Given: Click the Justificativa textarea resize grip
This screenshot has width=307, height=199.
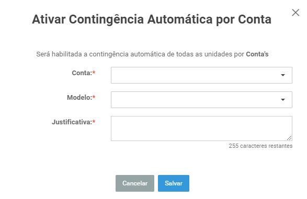Looking at the screenshot, I should (289, 138).
